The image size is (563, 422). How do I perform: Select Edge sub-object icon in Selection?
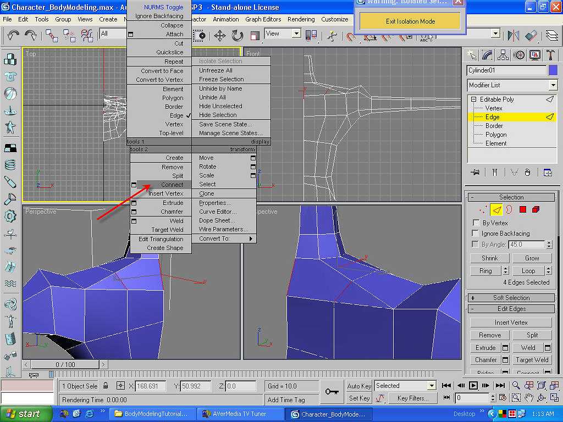496,209
